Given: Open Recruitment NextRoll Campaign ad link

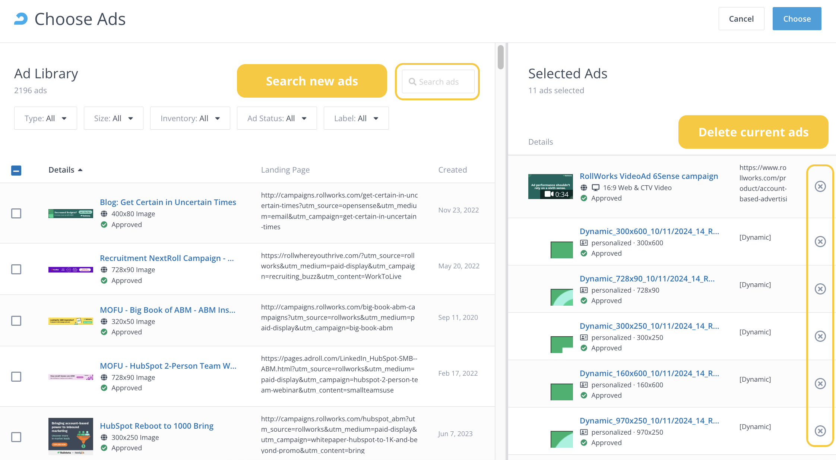Looking at the screenshot, I should [x=167, y=258].
